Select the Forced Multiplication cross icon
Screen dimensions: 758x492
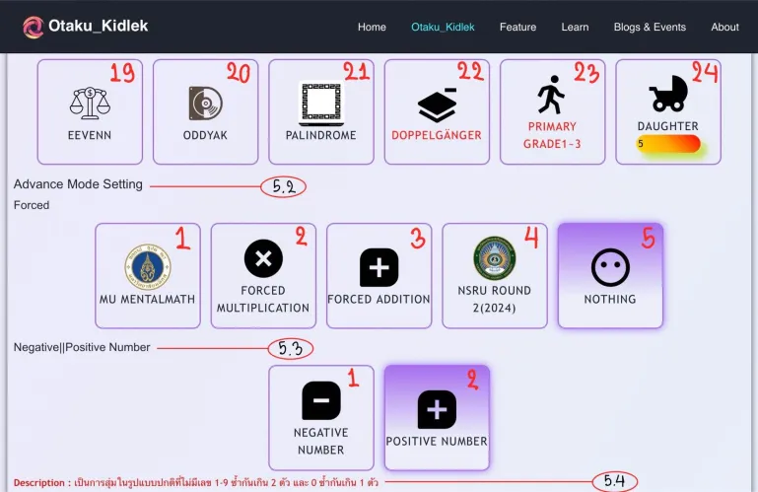[x=263, y=259]
